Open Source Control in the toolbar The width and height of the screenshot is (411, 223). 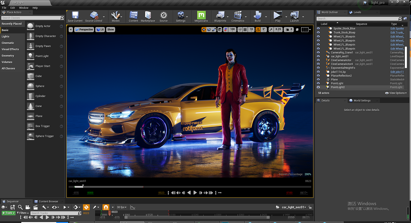(x=94, y=17)
